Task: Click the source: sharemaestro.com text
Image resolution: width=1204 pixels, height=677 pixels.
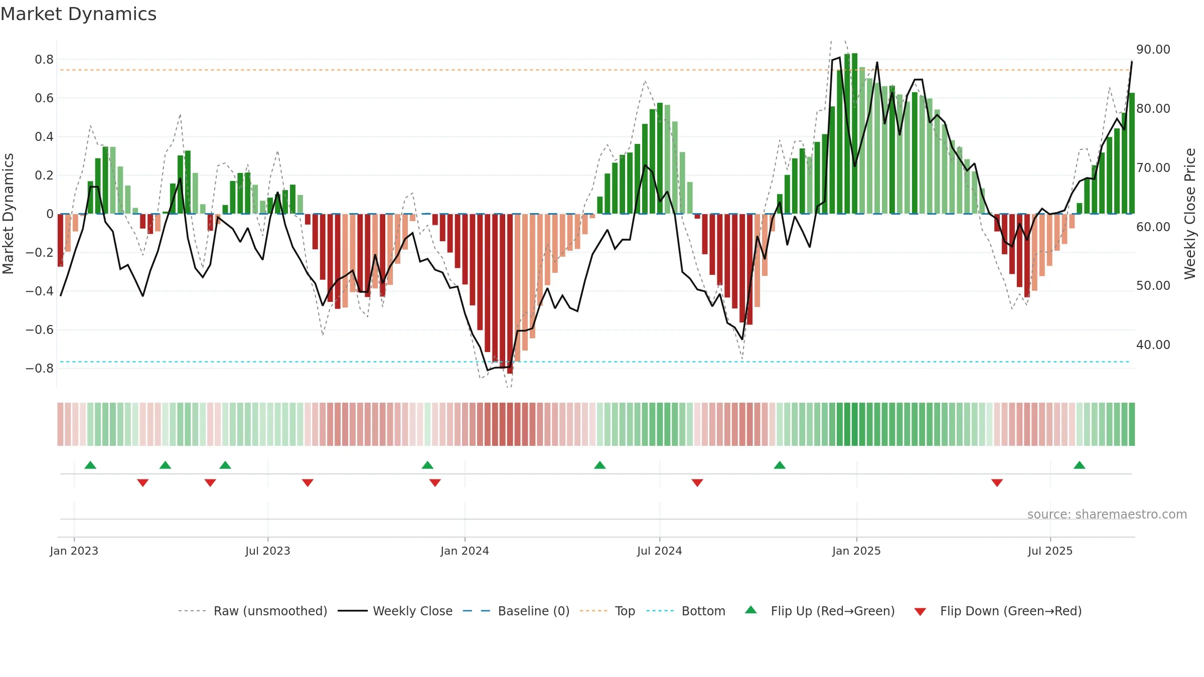Action: pyautogui.click(x=1107, y=514)
